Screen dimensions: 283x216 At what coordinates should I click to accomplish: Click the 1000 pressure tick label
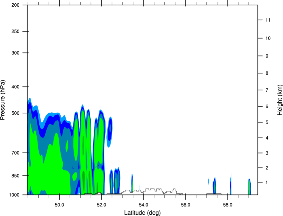[x=14, y=195]
